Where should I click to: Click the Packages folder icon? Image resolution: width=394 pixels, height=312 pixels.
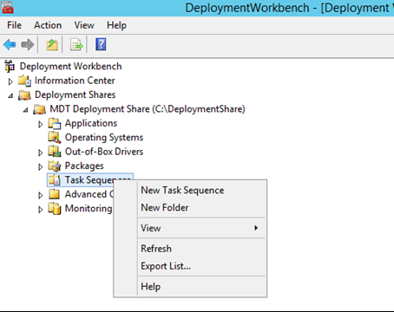tap(55, 166)
